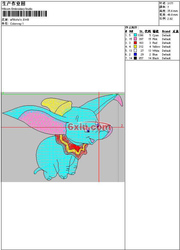The width and height of the screenshot is (180, 250).
Task: Click the Cyan color swatch in row 1
Action: point(135,35)
